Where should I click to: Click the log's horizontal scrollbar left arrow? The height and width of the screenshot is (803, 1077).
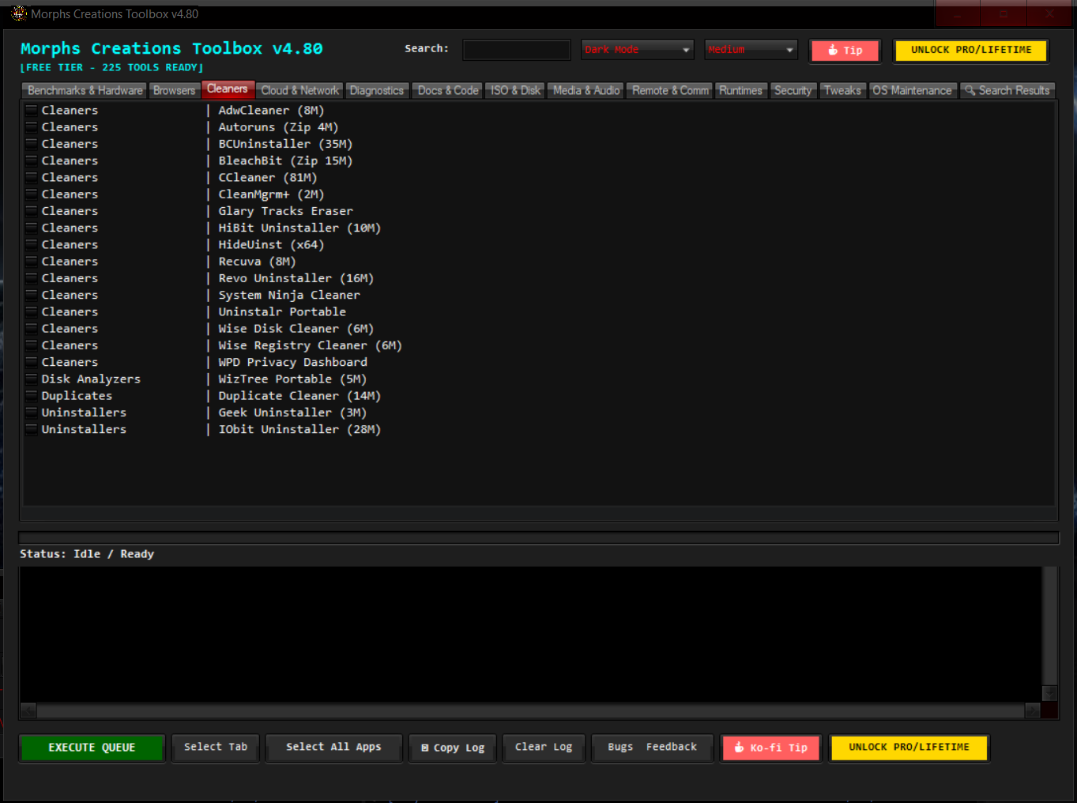pyautogui.click(x=28, y=711)
